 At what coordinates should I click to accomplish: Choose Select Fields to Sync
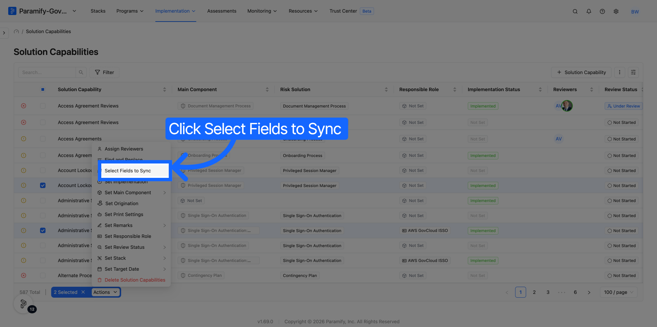coord(135,171)
